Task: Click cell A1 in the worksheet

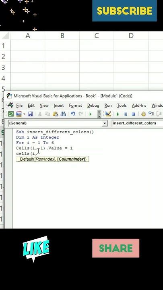Action: click(x=28, y=46)
